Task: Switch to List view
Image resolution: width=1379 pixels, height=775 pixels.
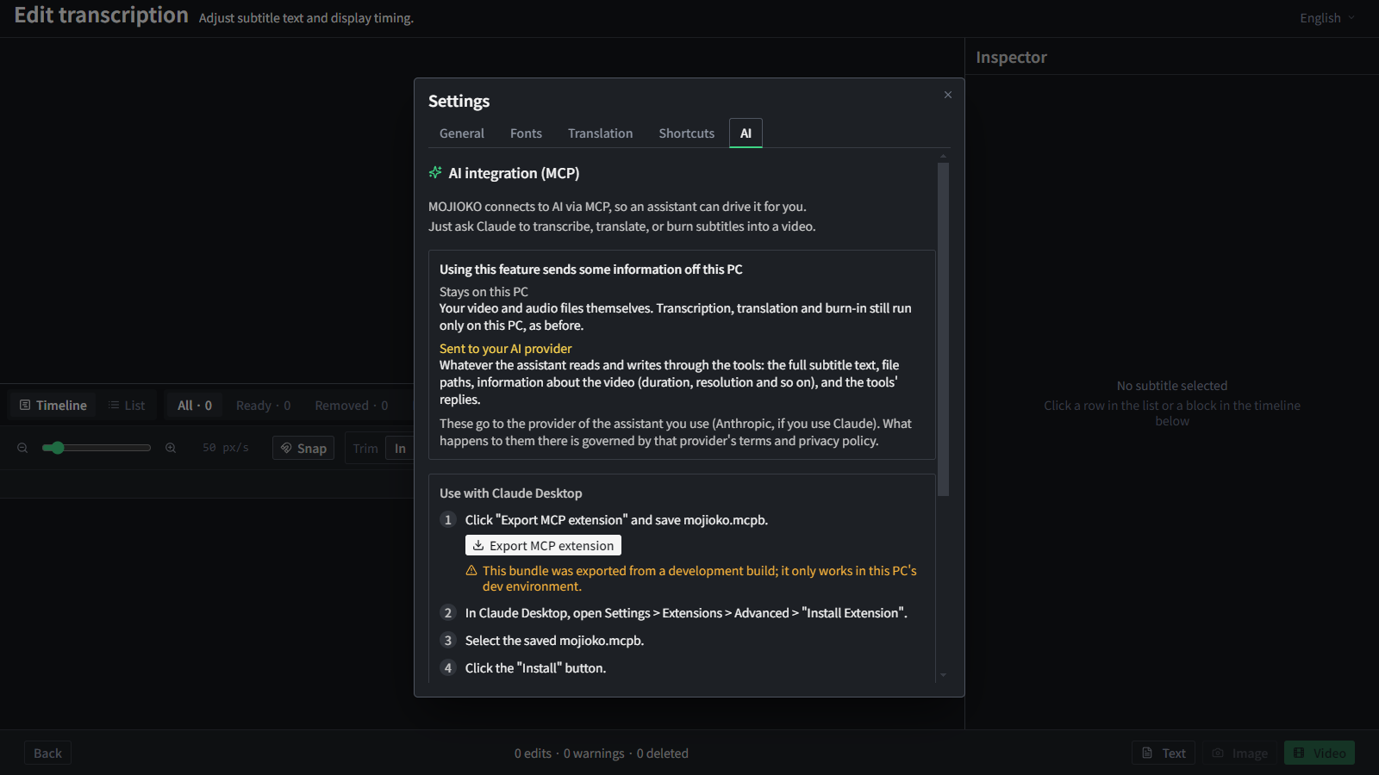Action: [x=127, y=406]
